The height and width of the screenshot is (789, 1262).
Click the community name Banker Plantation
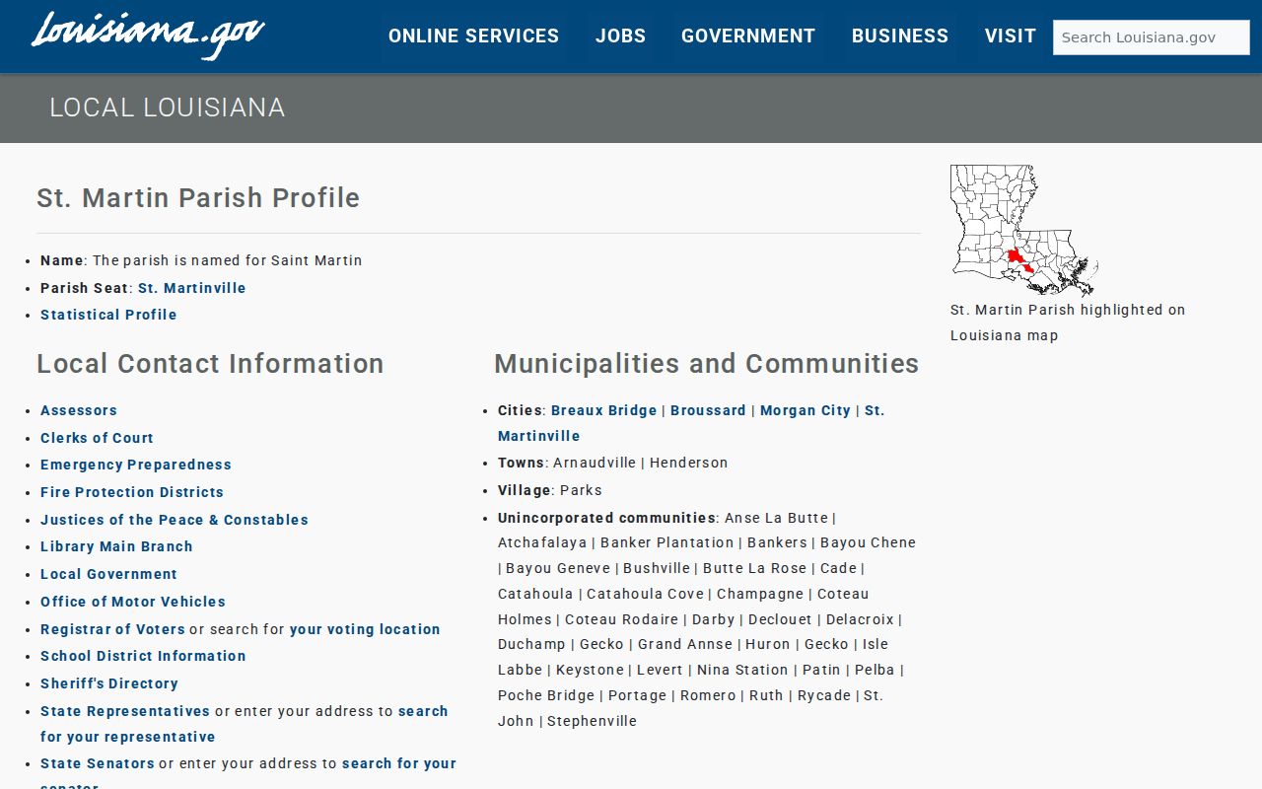click(x=667, y=542)
